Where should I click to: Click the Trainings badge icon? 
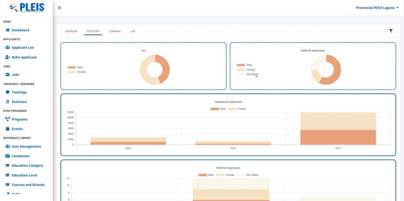pyautogui.click(x=7, y=92)
